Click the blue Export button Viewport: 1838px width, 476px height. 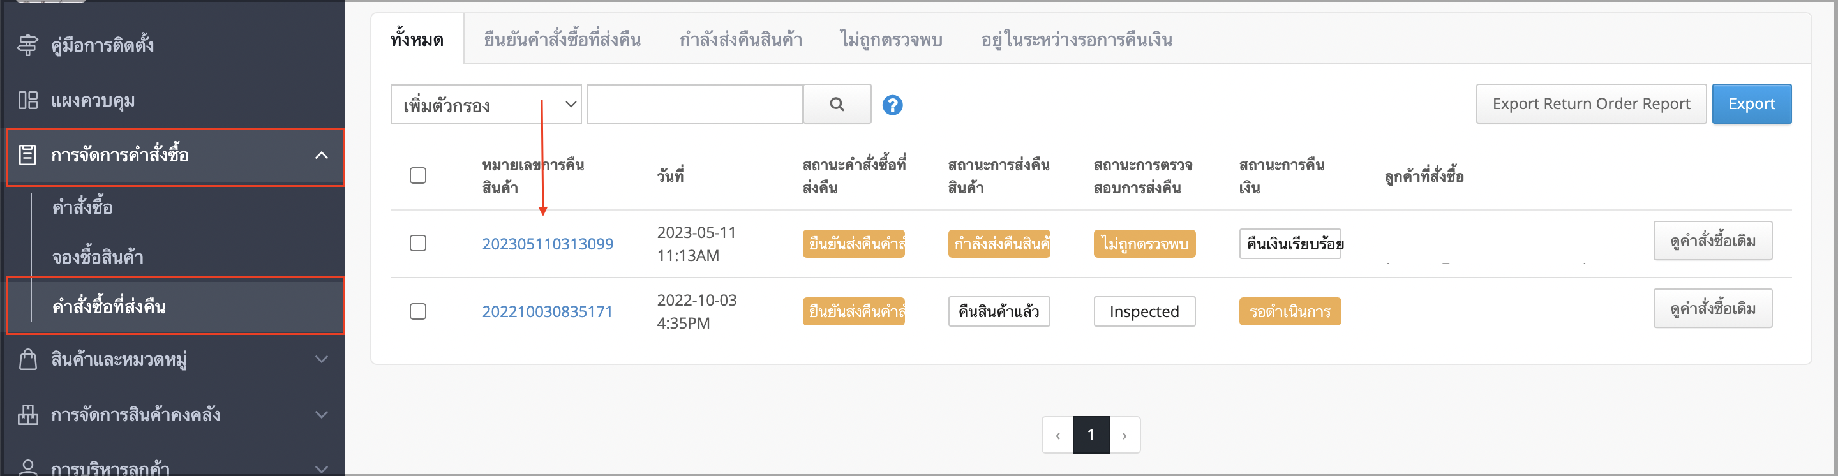click(x=1752, y=104)
